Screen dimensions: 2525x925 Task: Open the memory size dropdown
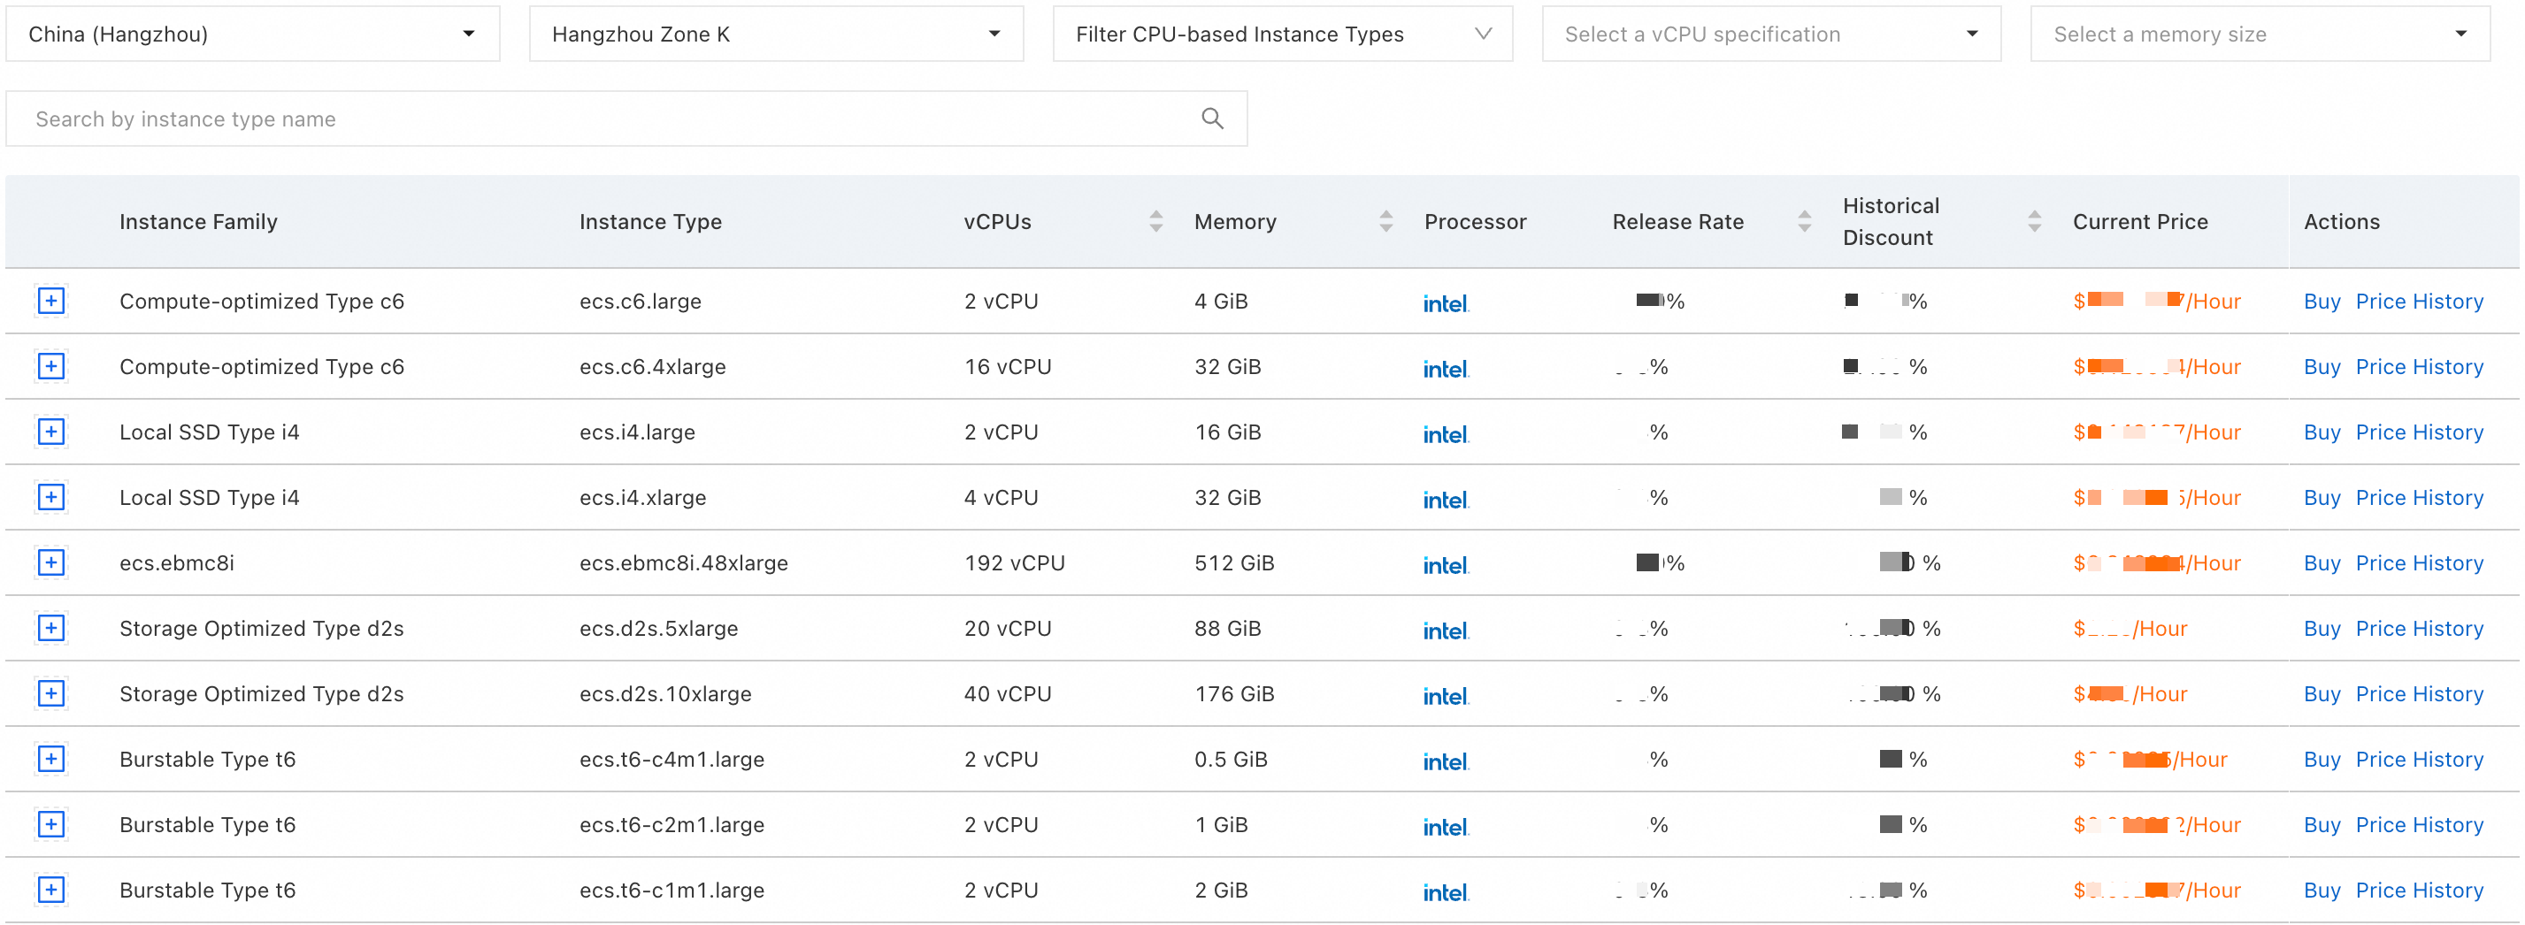click(2259, 34)
